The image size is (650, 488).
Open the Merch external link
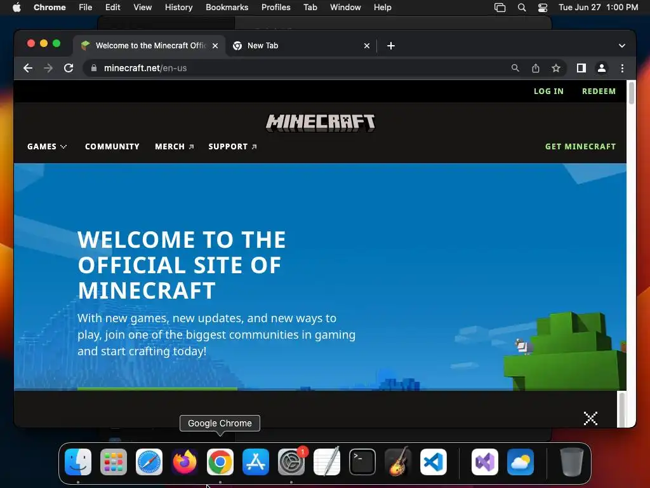click(174, 147)
